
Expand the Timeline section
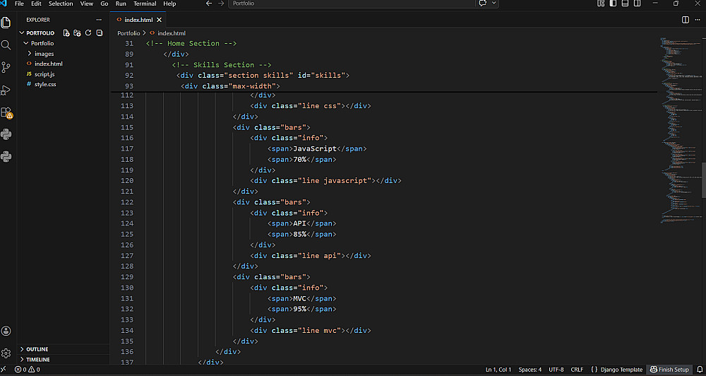[x=38, y=359]
